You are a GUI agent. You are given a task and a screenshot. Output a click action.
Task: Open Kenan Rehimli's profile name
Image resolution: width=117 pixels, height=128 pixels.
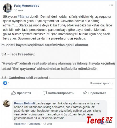click(x=24, y=103)
